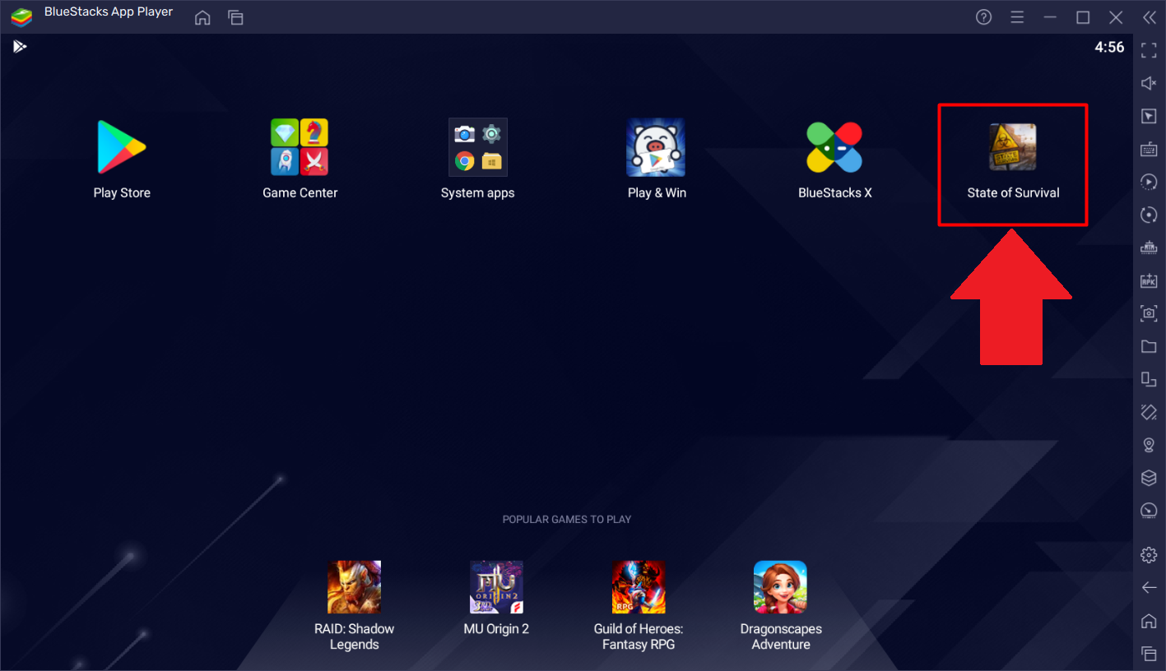Minimize the BlueStacks window

1050,17
